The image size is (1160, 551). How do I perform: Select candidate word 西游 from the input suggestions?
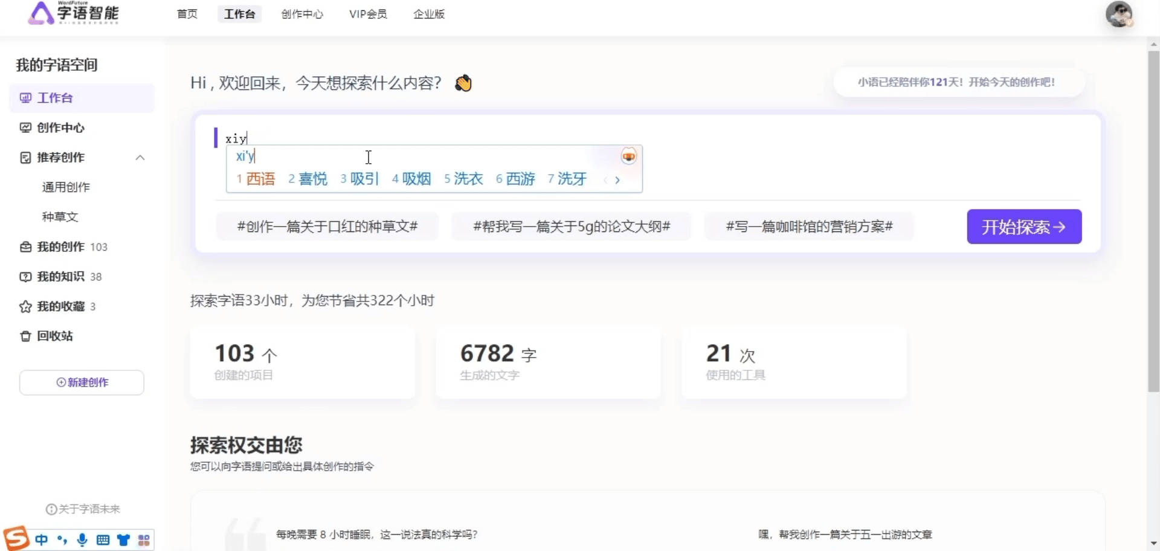click(520, 178)
